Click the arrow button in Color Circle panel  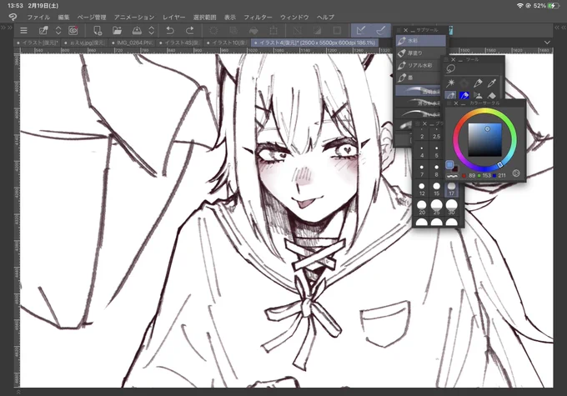coord(516,173)
